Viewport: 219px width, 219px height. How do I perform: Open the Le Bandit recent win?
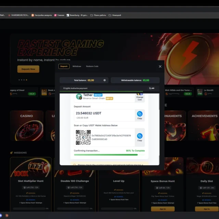click(207, 92)
